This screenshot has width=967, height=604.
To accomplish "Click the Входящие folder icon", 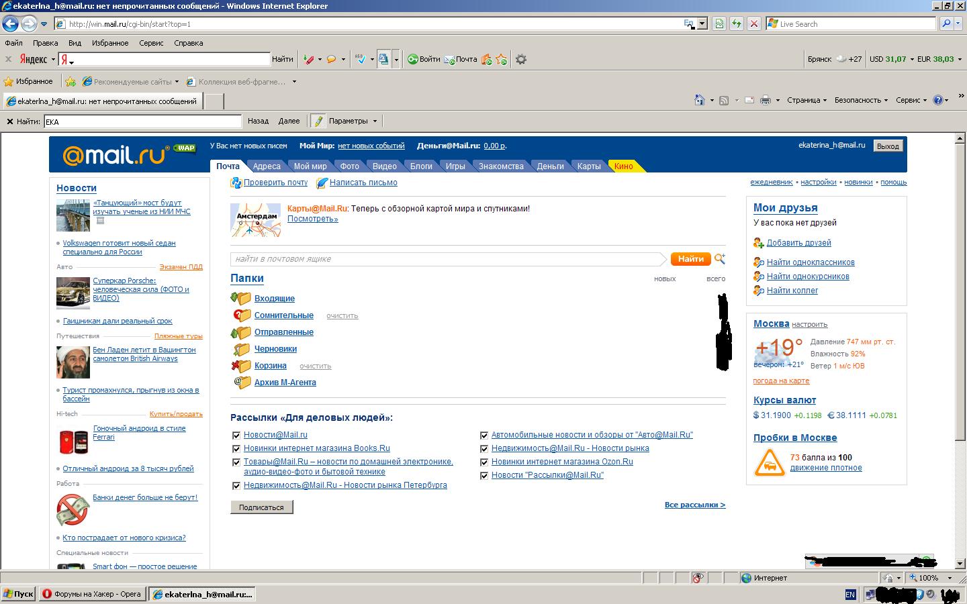I will 240,298.
